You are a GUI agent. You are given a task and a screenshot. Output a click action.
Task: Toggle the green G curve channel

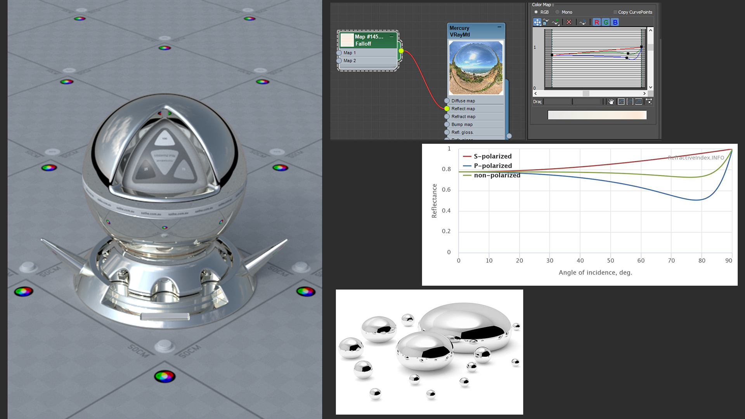(x=606, y=22)
